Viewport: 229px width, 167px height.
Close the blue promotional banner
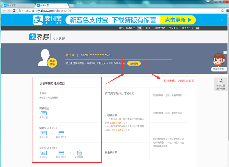222,20
